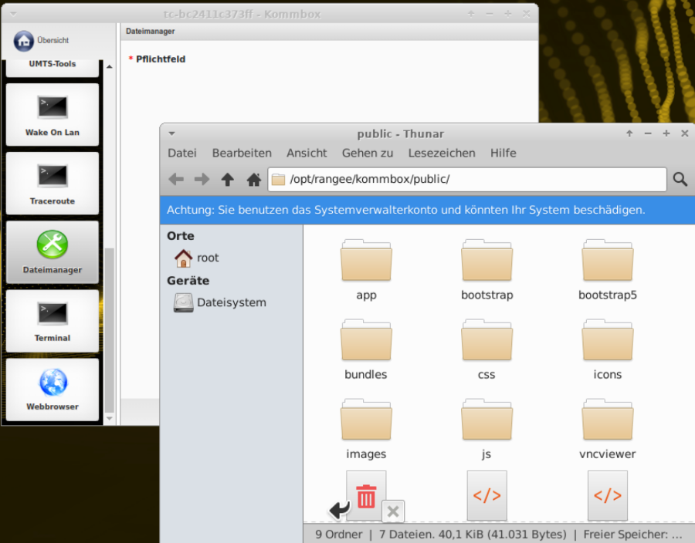This screenshot has width=695, height=543.
Task: Open Kommbox window menu dropdown arrow
Action: pos(12,14)
